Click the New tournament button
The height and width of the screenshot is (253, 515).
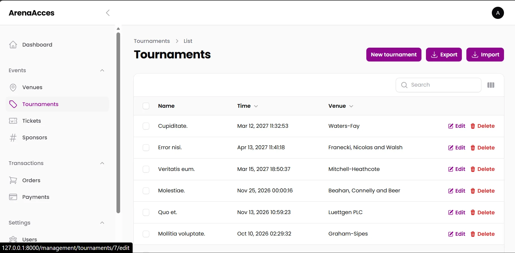tap(394, 54)
